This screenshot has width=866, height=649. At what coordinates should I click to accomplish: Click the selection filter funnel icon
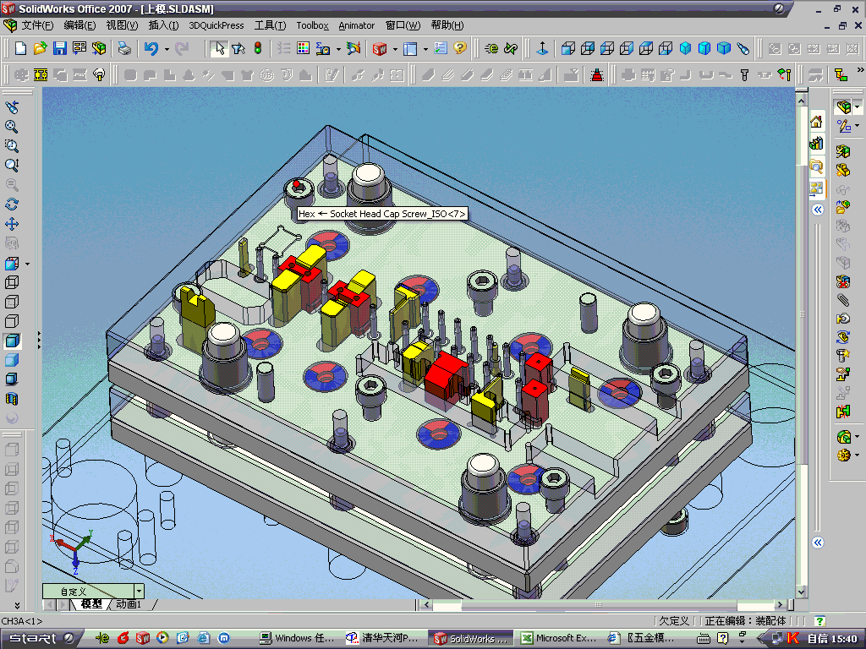pos(238,48)
